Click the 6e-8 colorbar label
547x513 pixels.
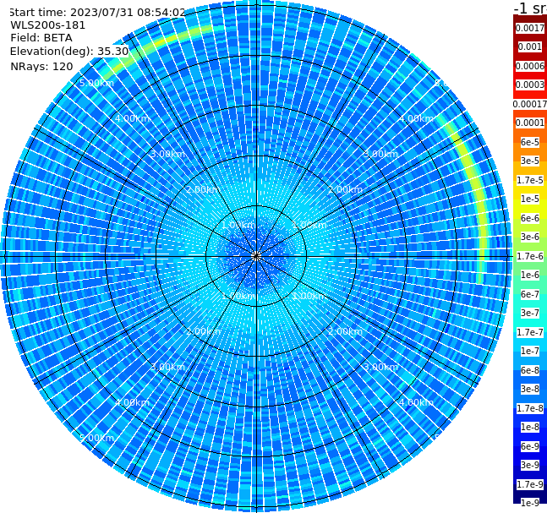pos(530,370)
